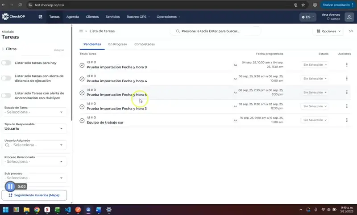Enable alerta de distancia de ejecución toggle
Screen dimensions: 357x215
pos(6,78)
